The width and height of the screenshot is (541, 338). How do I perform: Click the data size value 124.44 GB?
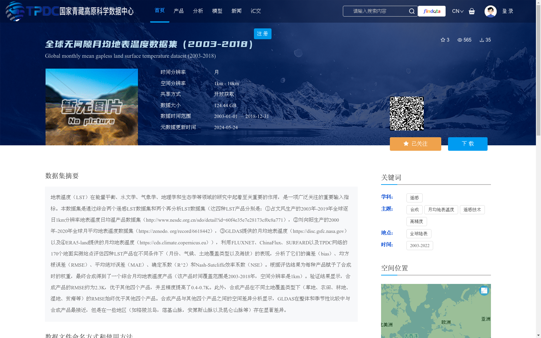point(225,105)
